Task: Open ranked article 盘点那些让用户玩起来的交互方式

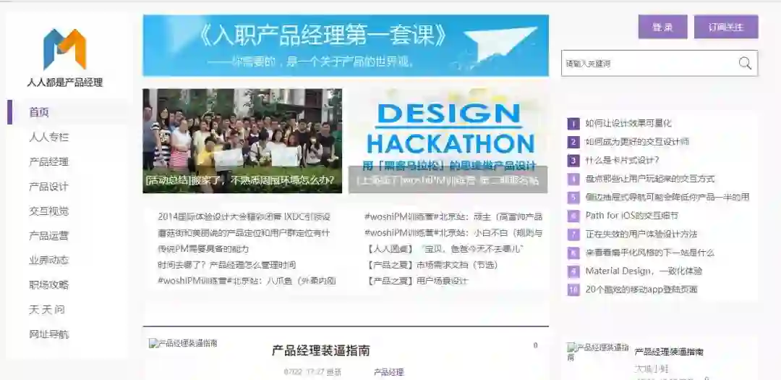Action: coord(650,179)
